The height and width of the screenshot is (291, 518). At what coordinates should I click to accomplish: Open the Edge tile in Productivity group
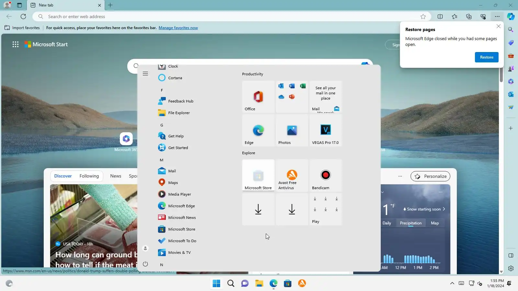(x=258, y=130)
